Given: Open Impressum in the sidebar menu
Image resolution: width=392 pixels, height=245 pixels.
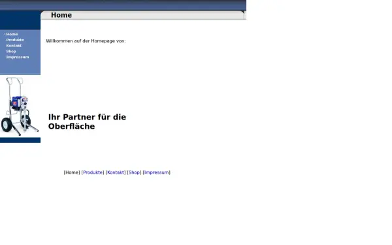Looking at the screenshot, I should (x=18, y=57).
